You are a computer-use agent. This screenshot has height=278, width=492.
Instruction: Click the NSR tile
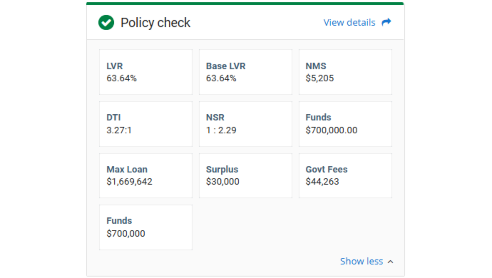pos(245,124)
